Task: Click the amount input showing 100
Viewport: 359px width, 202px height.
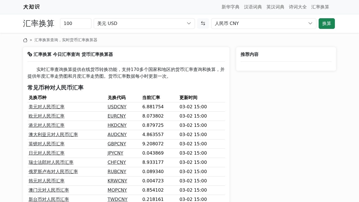Action: click(76, 24)
